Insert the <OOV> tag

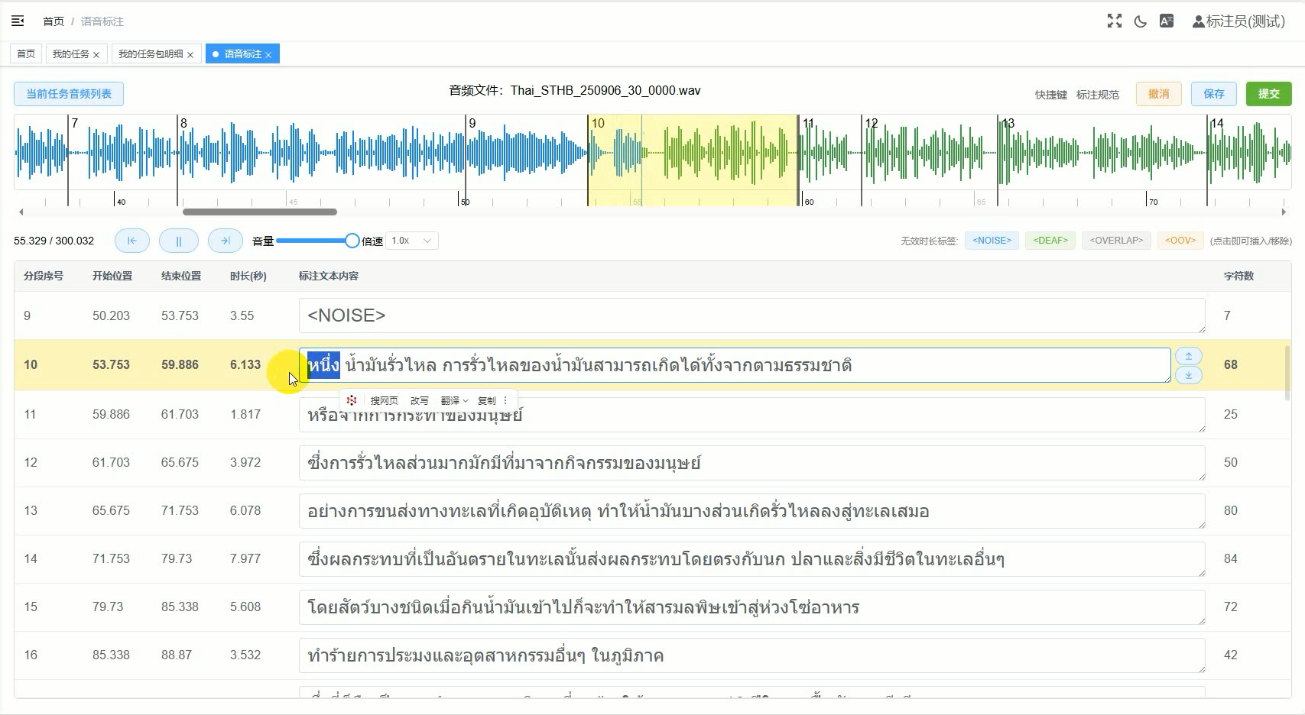tap(1180, 241)
